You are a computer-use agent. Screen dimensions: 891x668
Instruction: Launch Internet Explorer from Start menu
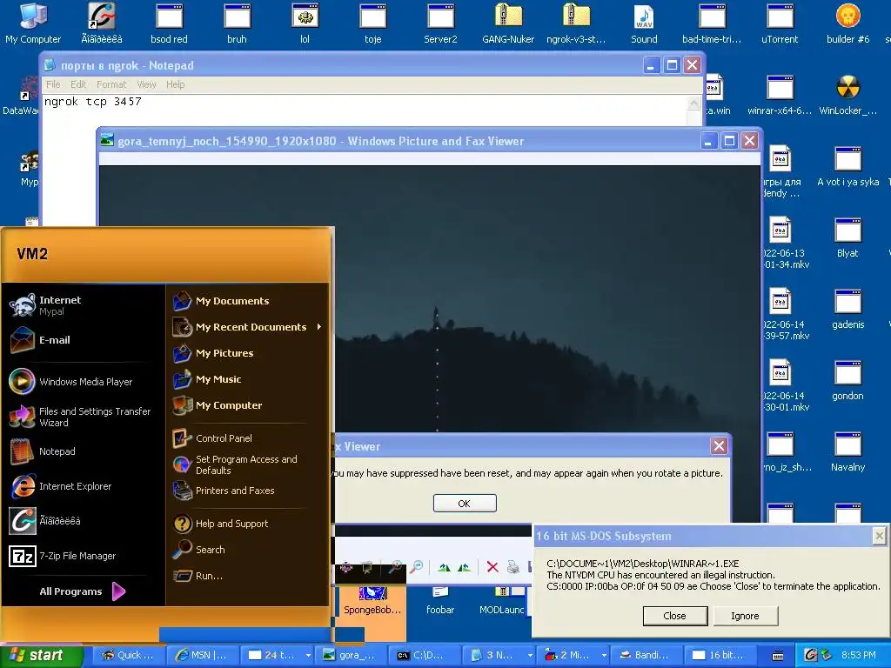click(x=84, y=486)
